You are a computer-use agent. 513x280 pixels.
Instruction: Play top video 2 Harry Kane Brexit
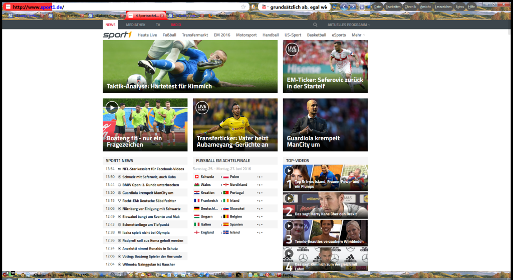pos(289,198)
